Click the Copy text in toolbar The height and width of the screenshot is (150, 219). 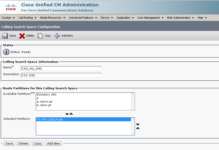pyautogui.click(x=48, y=36)
